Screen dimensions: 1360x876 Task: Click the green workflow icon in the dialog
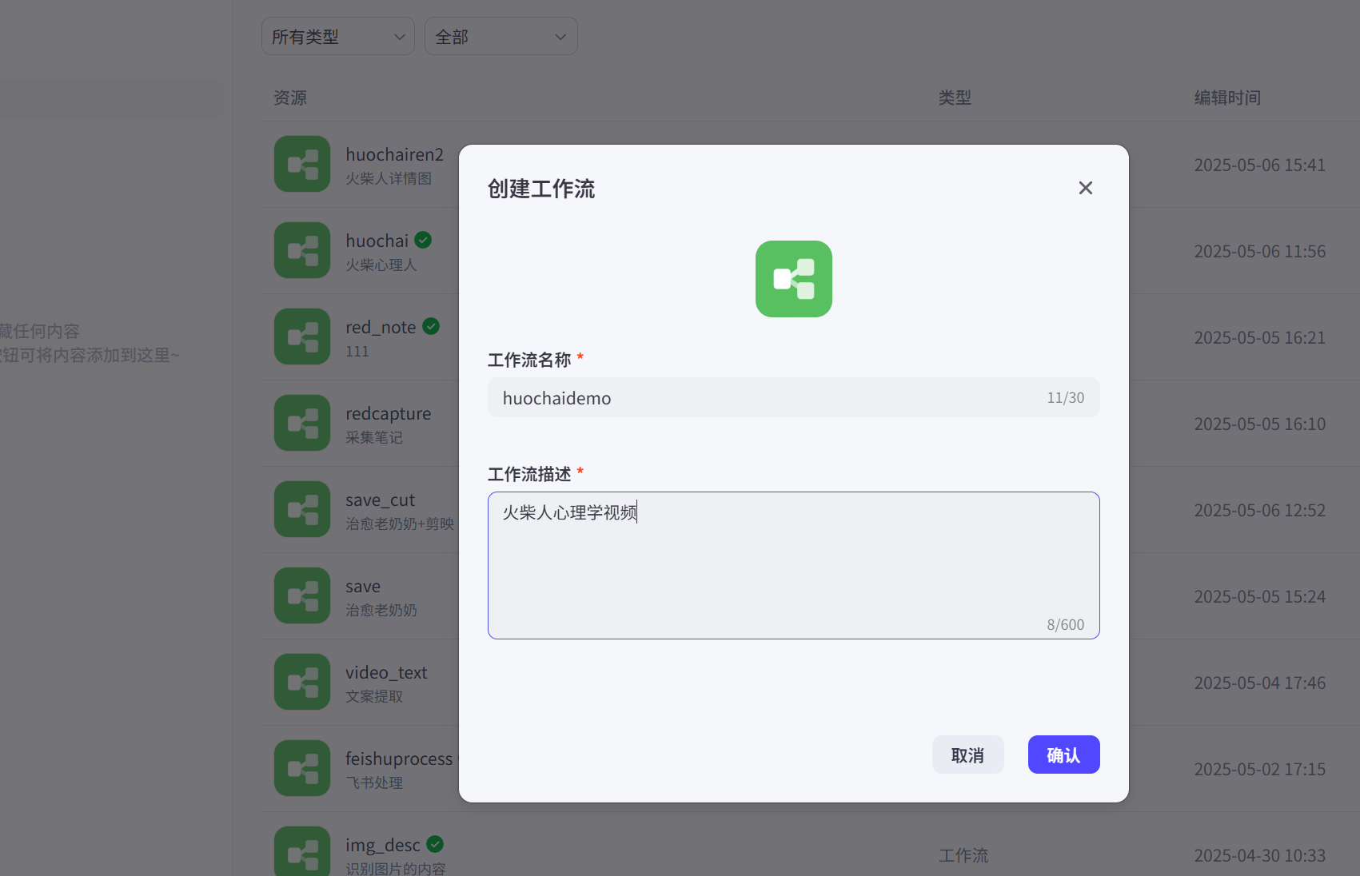(794, 279)
